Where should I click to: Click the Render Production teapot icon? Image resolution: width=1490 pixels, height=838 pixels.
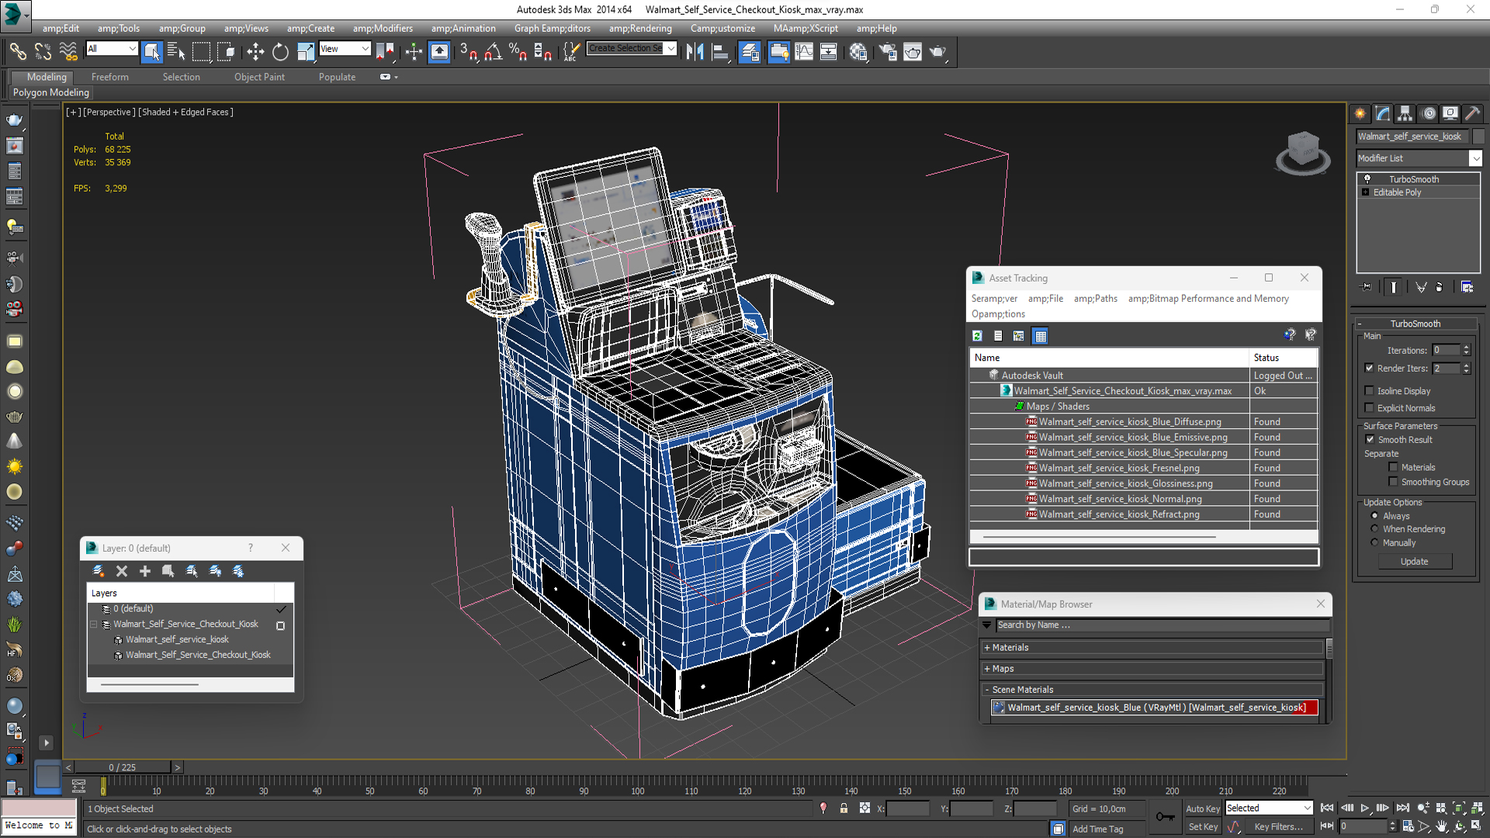[938, 52]
